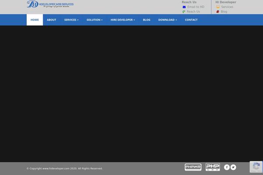This screenshot has width=263, height=175.
Task: Open the Twitter social icon
Action: (233, 167)
